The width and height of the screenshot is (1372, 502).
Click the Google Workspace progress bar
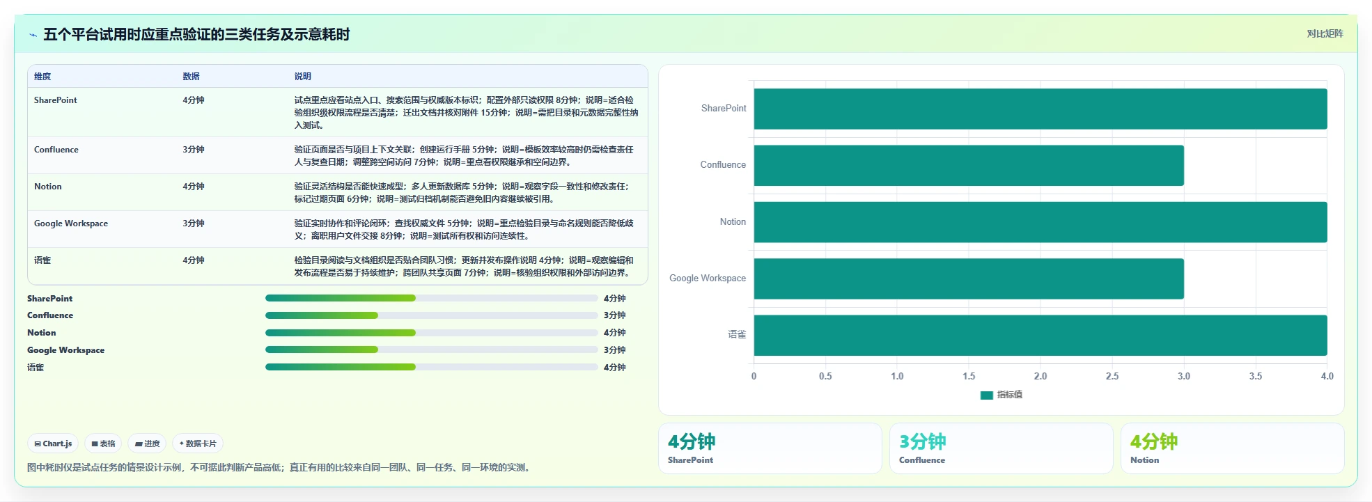pyautogui.click(x=431, y=350)
